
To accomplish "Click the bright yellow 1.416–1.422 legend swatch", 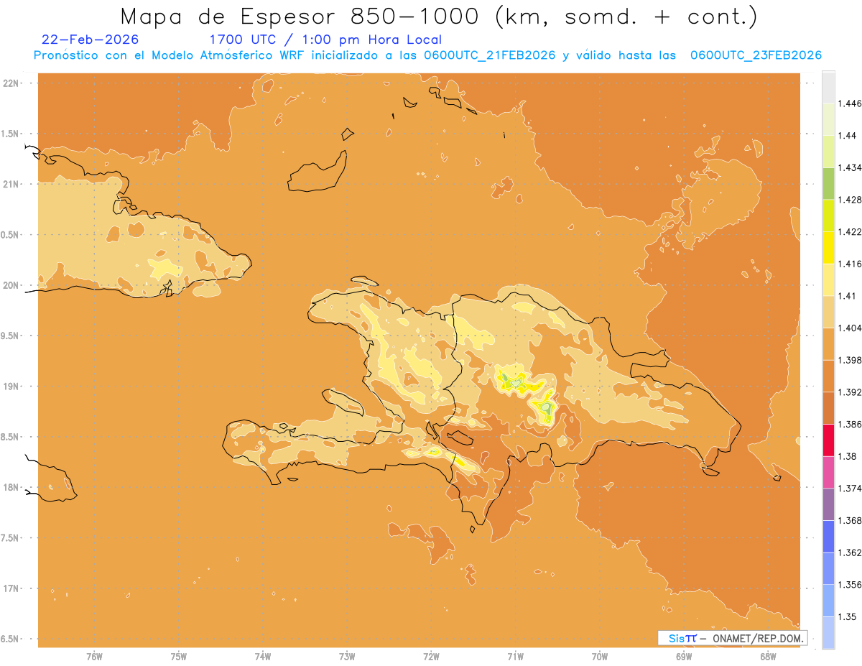I will [828, 247].
